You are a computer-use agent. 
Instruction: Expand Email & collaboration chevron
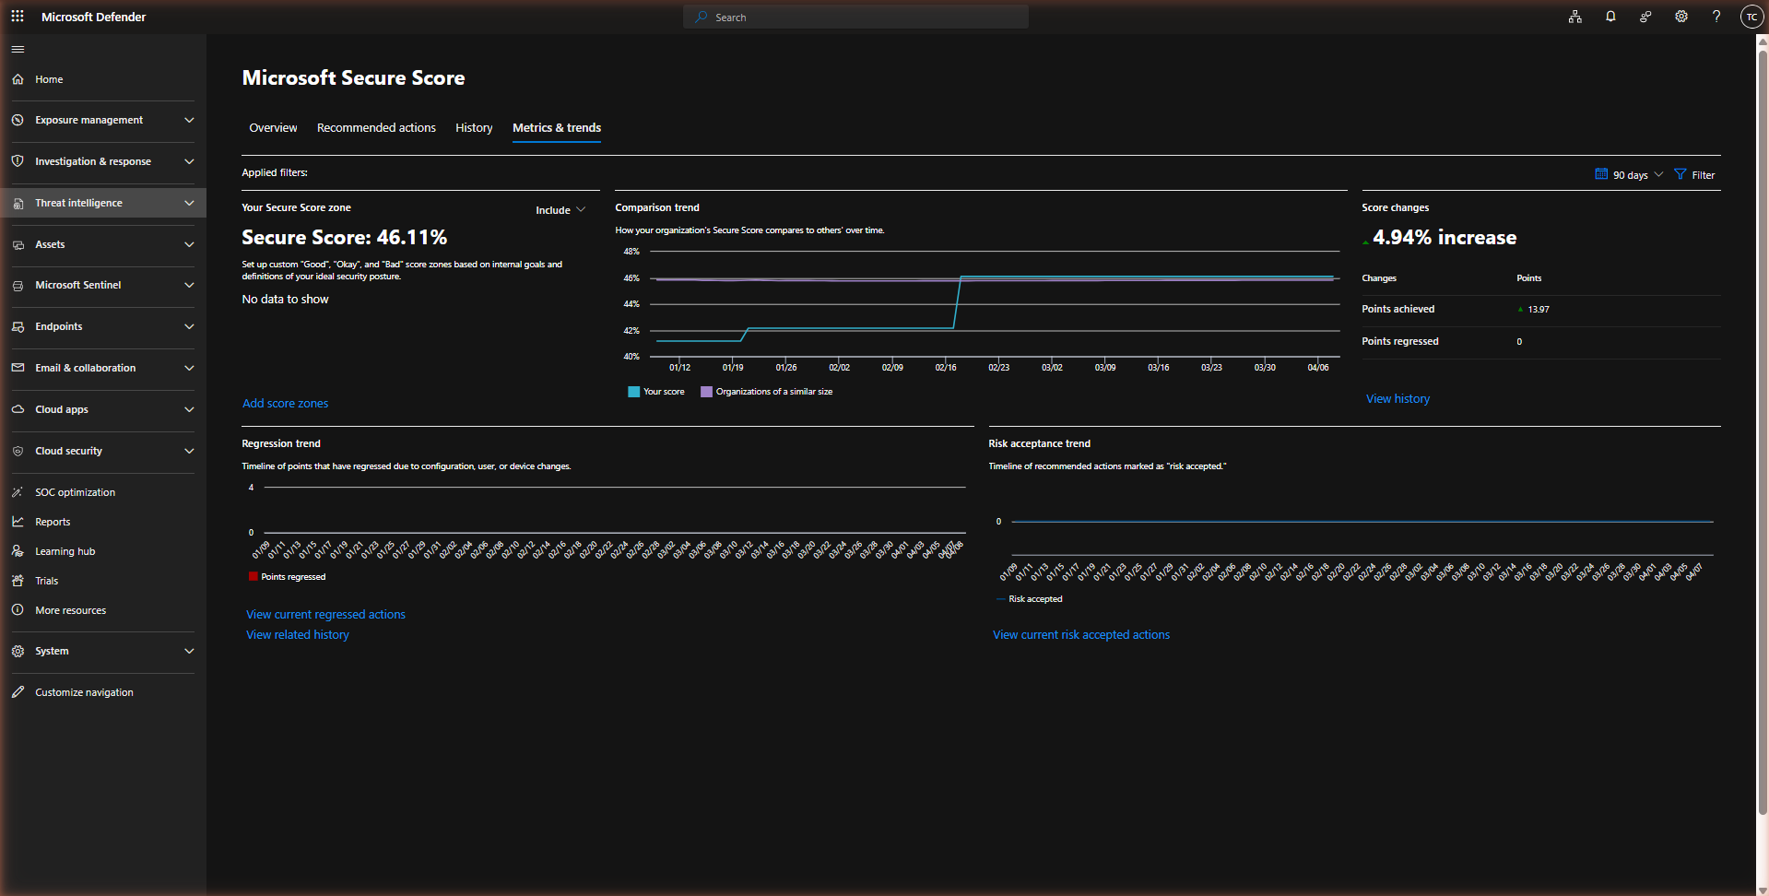189,368
